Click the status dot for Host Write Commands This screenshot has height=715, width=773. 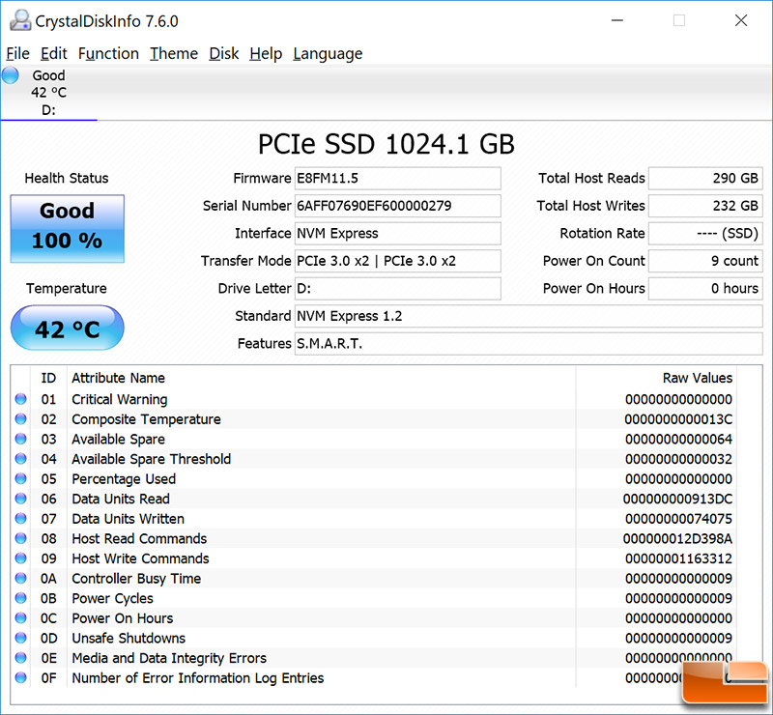coord(20,558)
